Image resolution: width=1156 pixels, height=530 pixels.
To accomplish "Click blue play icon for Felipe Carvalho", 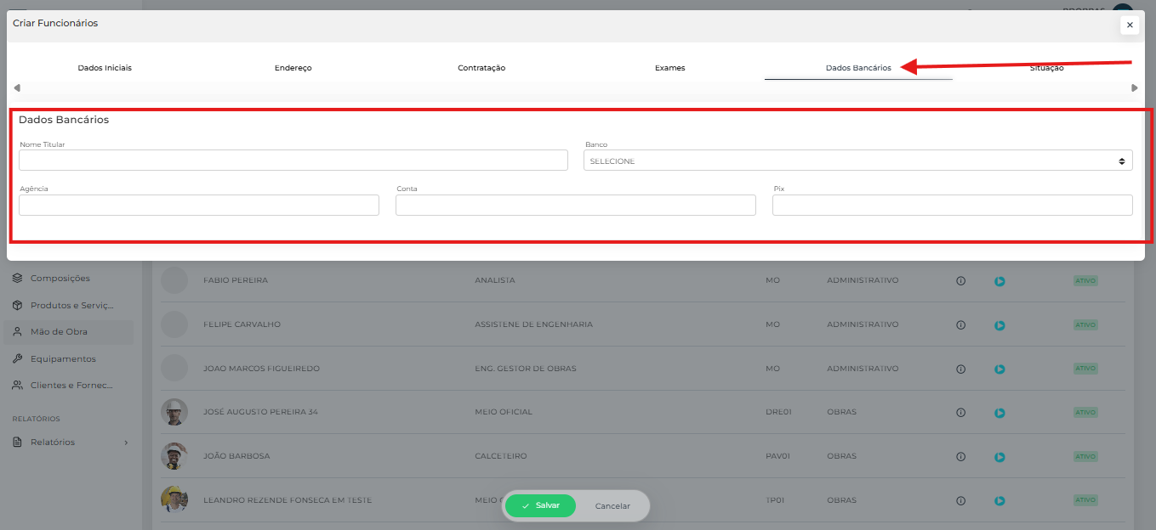I will click(x=999, y=325).
